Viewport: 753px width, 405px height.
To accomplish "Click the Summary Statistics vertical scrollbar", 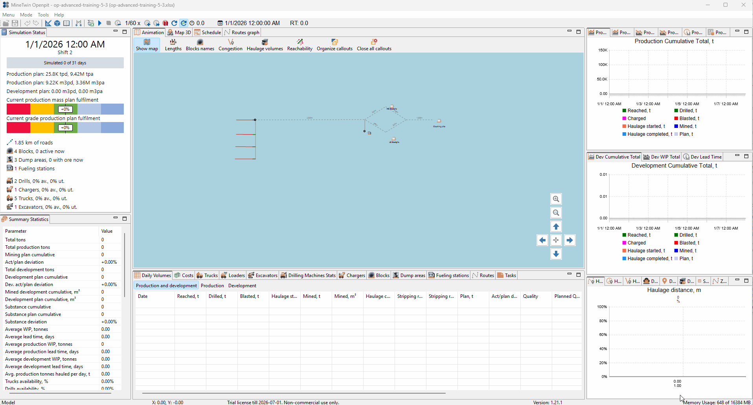I will tap(125, 265).
